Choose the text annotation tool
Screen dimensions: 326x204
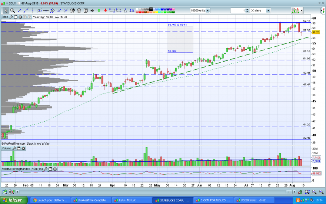coord(86,10)
